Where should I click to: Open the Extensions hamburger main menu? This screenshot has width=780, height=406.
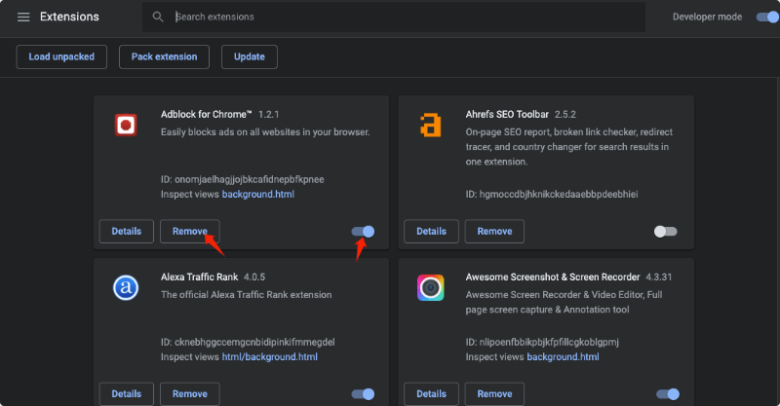(x=23, y=17)
